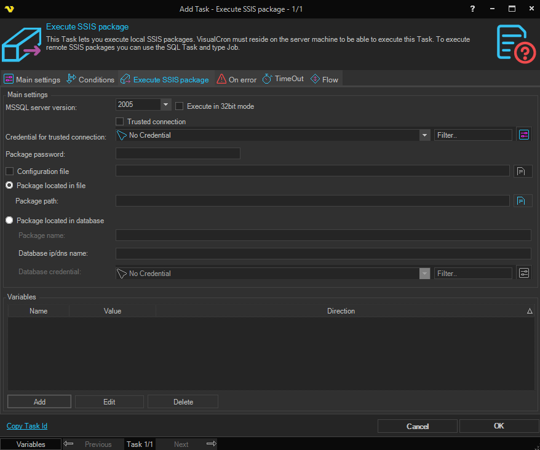Open credential manager icon beside trusted connection filter
The image size is (540, 450).
523,135
